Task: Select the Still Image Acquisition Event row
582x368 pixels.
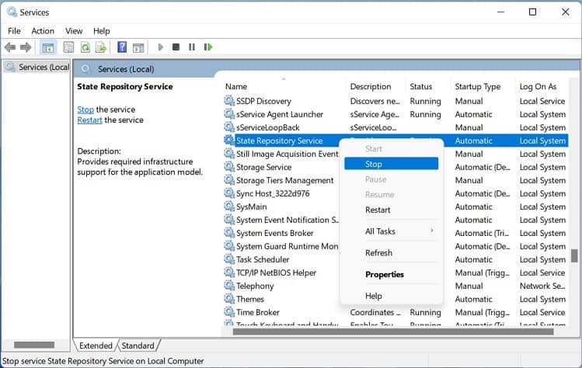Action: click(396, 154)
